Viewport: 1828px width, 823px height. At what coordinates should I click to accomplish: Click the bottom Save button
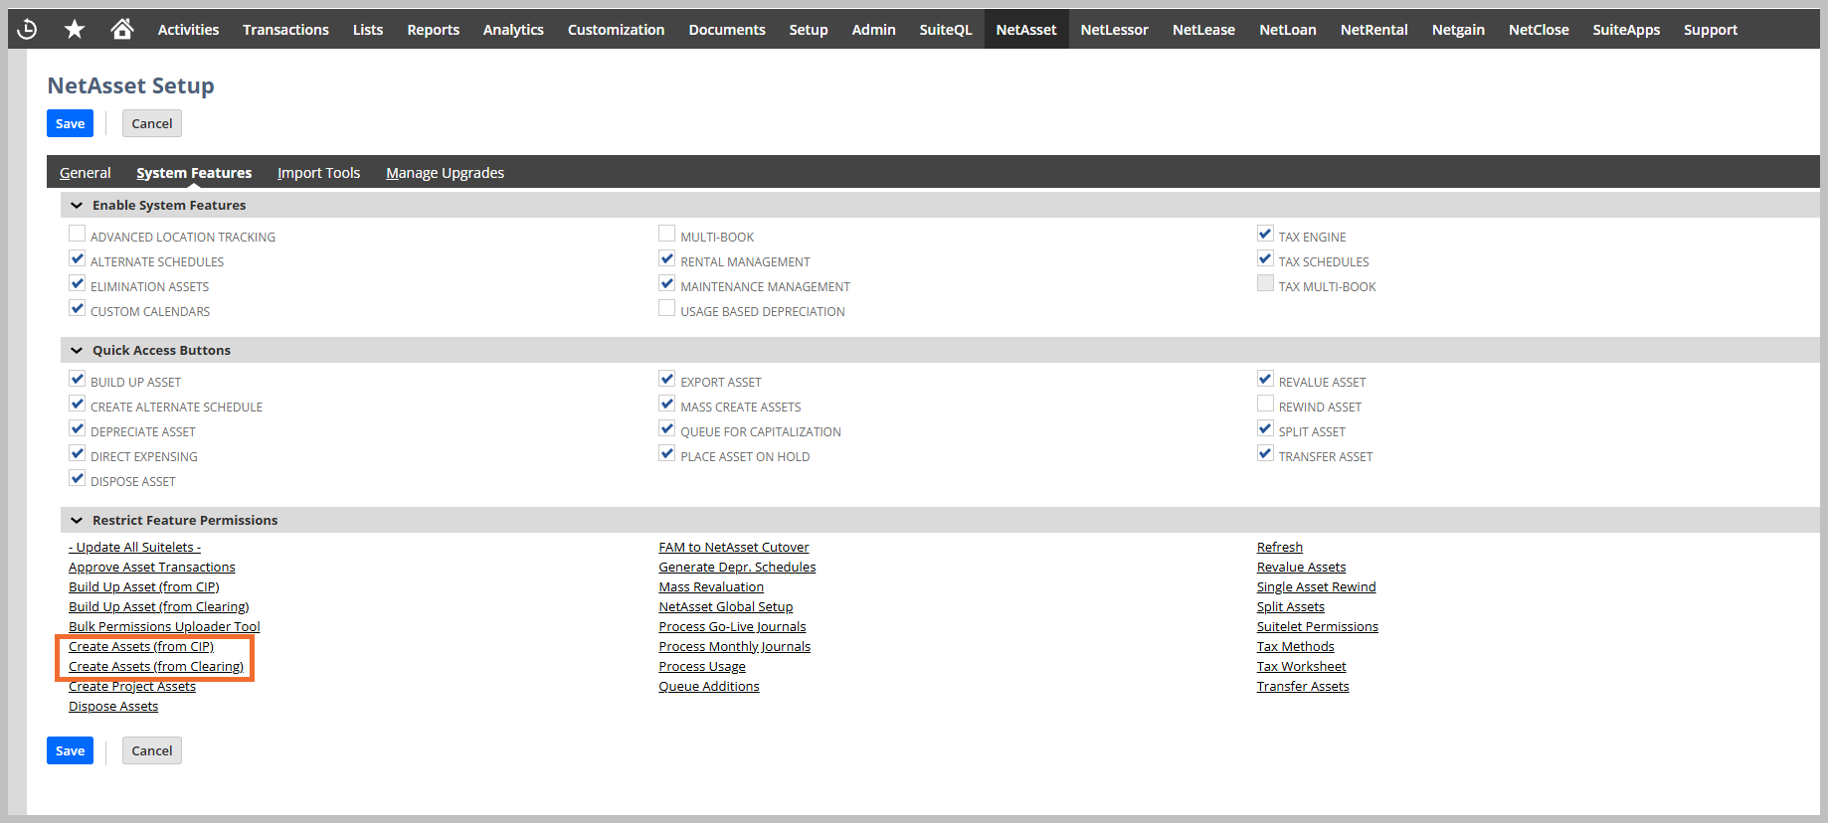[70, 750]
